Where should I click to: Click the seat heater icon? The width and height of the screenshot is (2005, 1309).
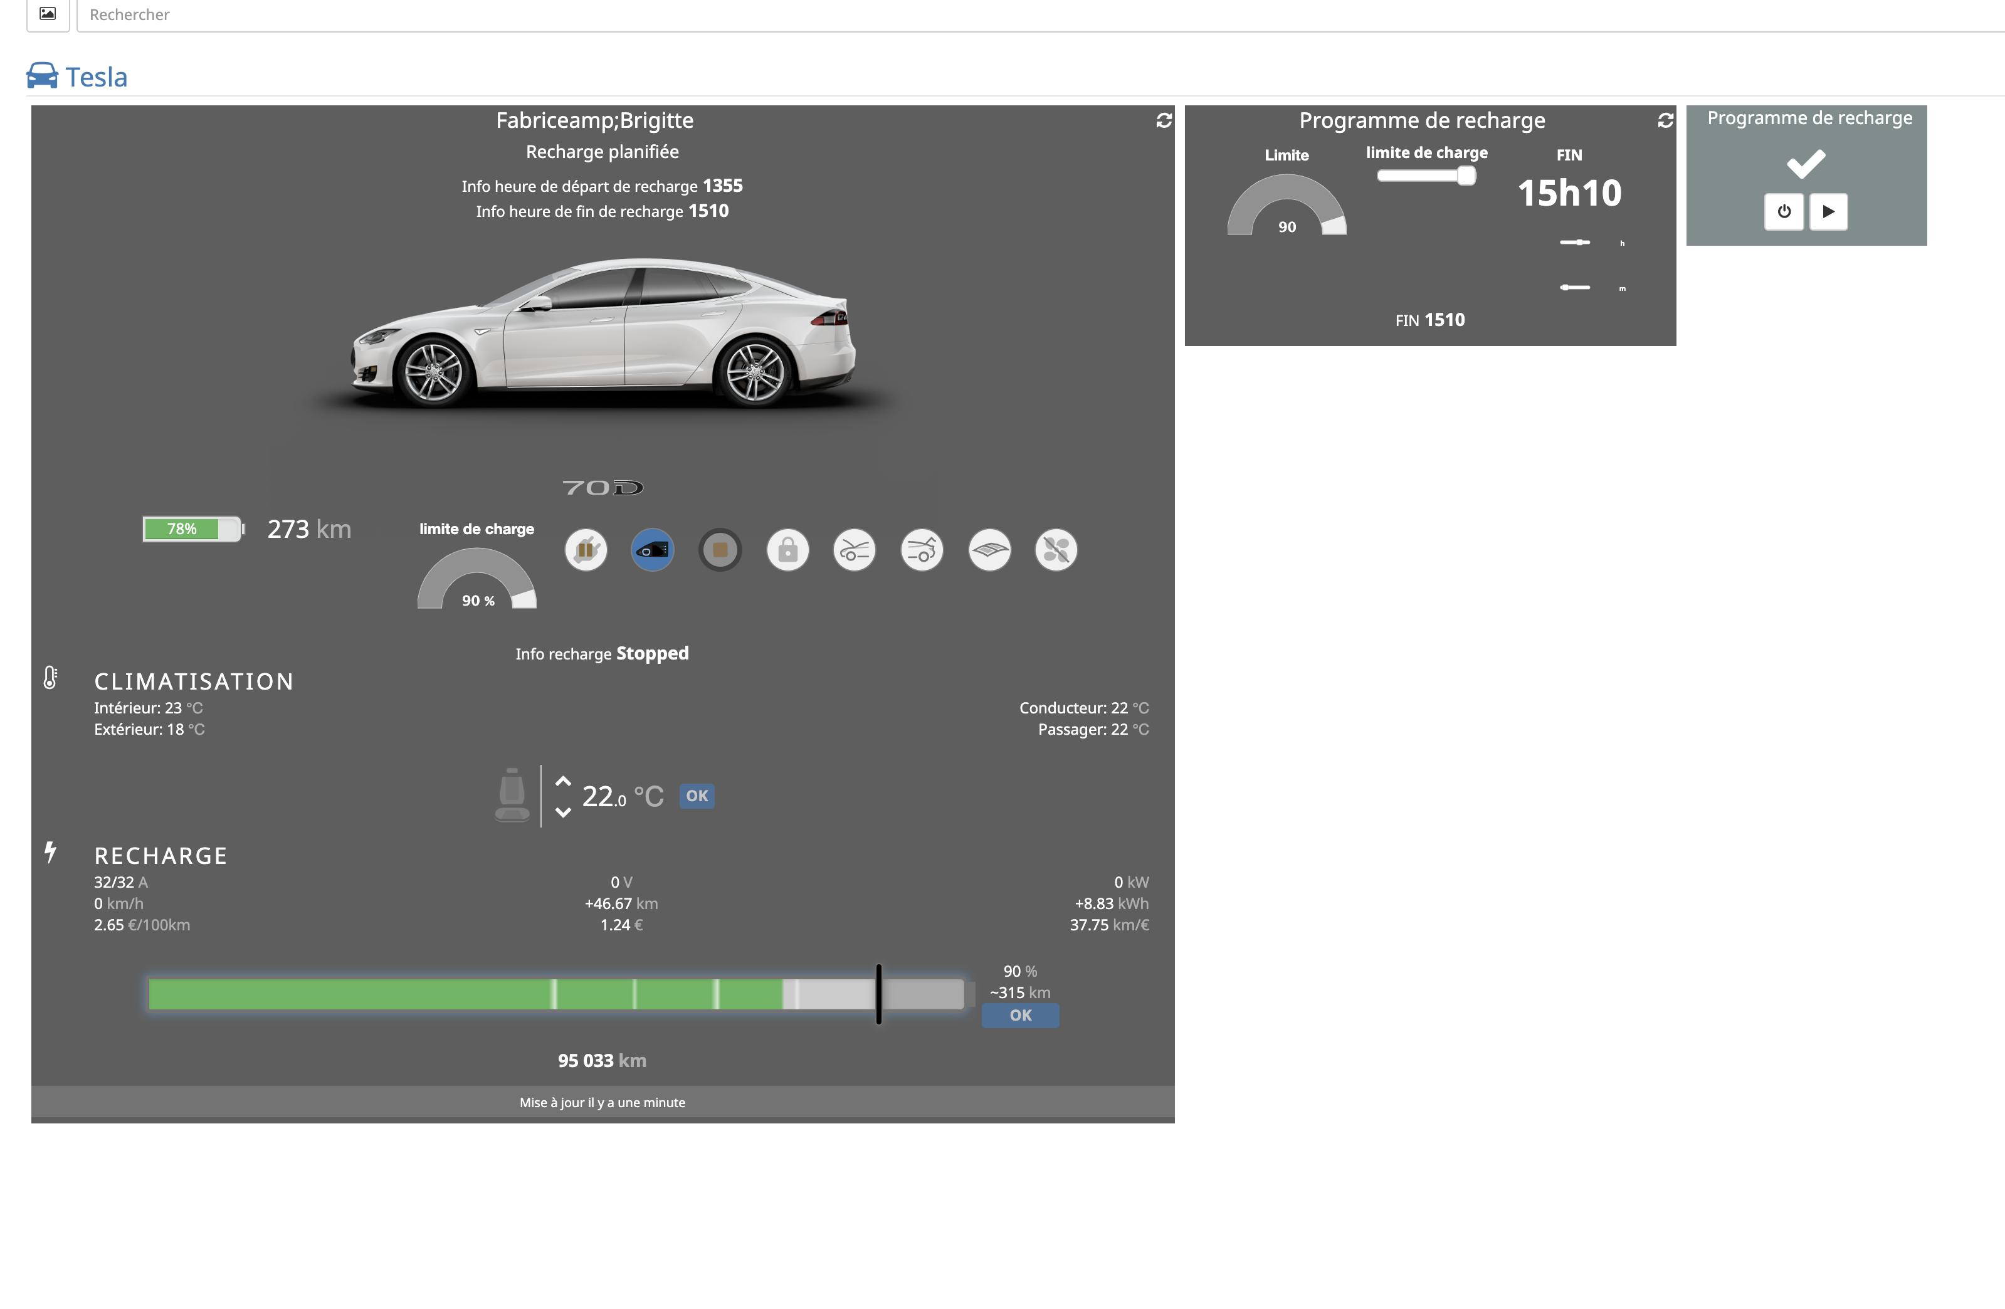coord(512,794)
